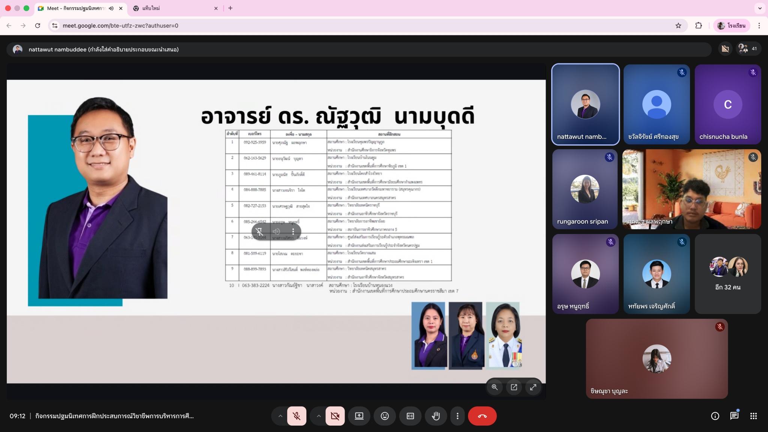Open meeting details info icon
Viewport: 768px width, 432px height.
coord(715,416)
